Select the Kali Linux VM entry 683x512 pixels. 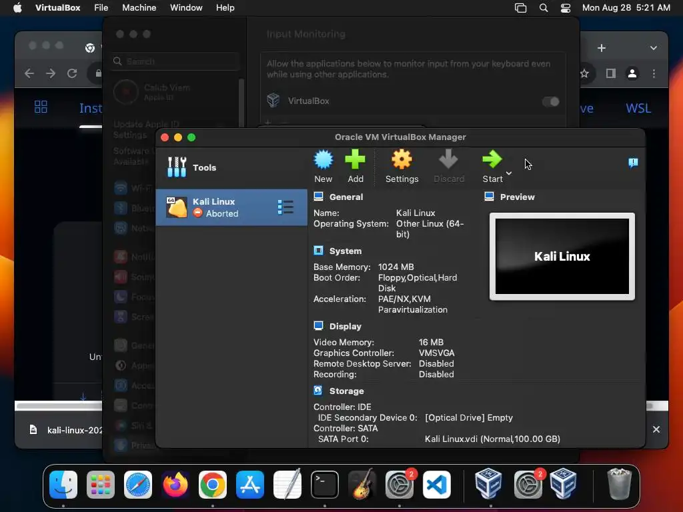pyautogui.click(x=231, y=207)
